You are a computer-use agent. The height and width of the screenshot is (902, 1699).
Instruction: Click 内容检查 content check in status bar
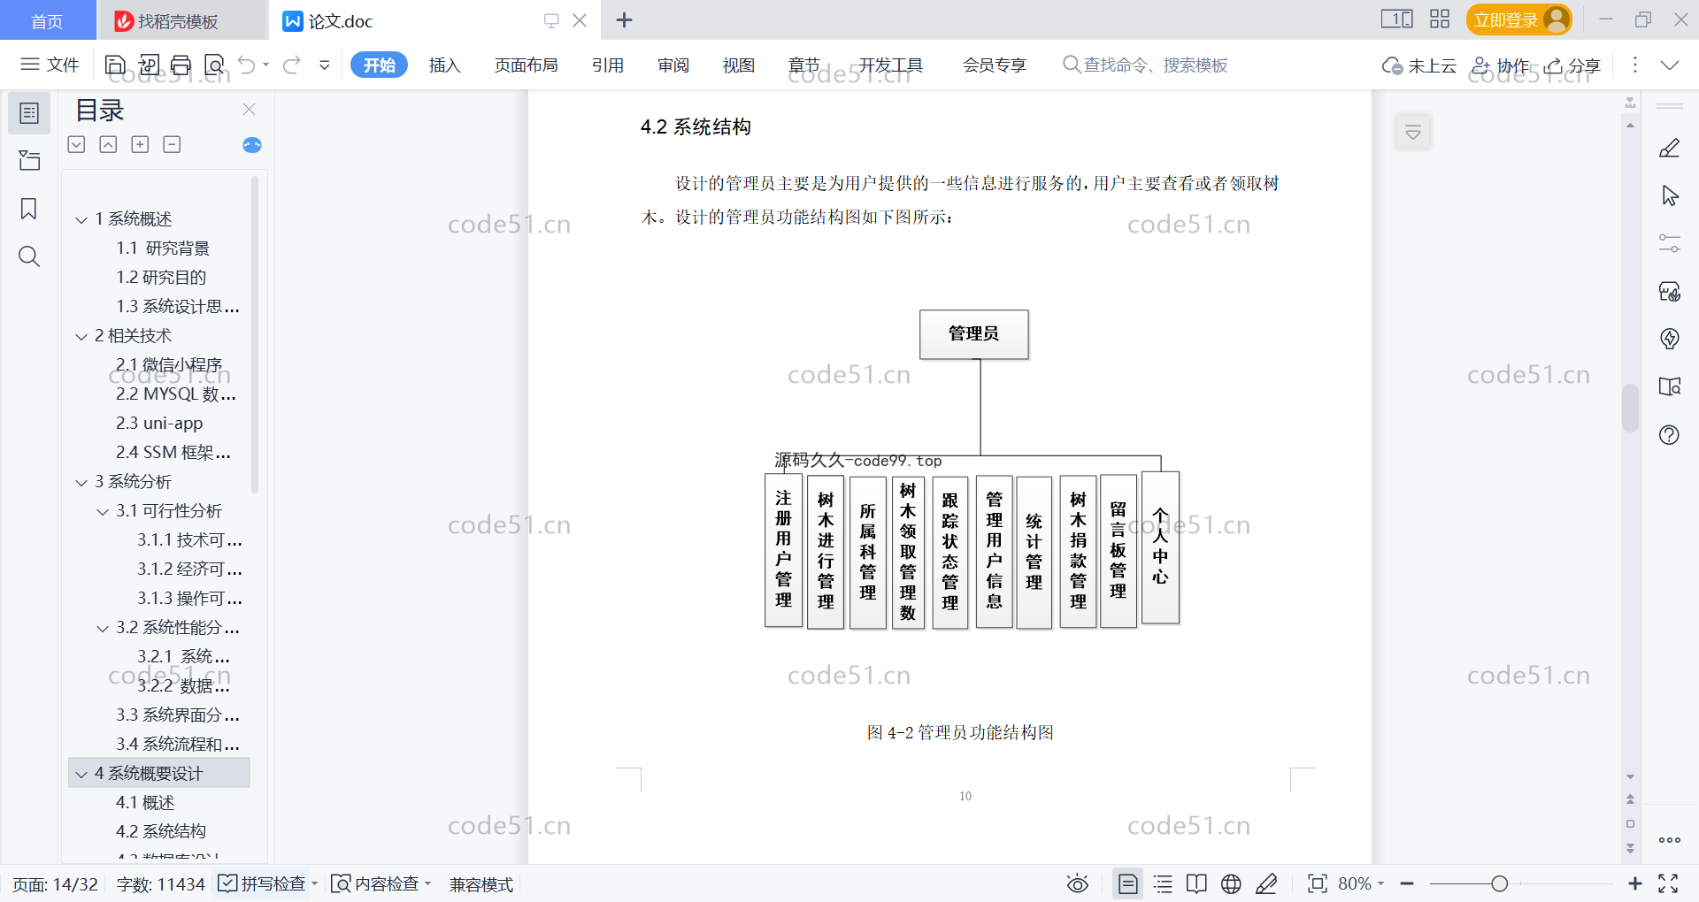coord(381,883)
